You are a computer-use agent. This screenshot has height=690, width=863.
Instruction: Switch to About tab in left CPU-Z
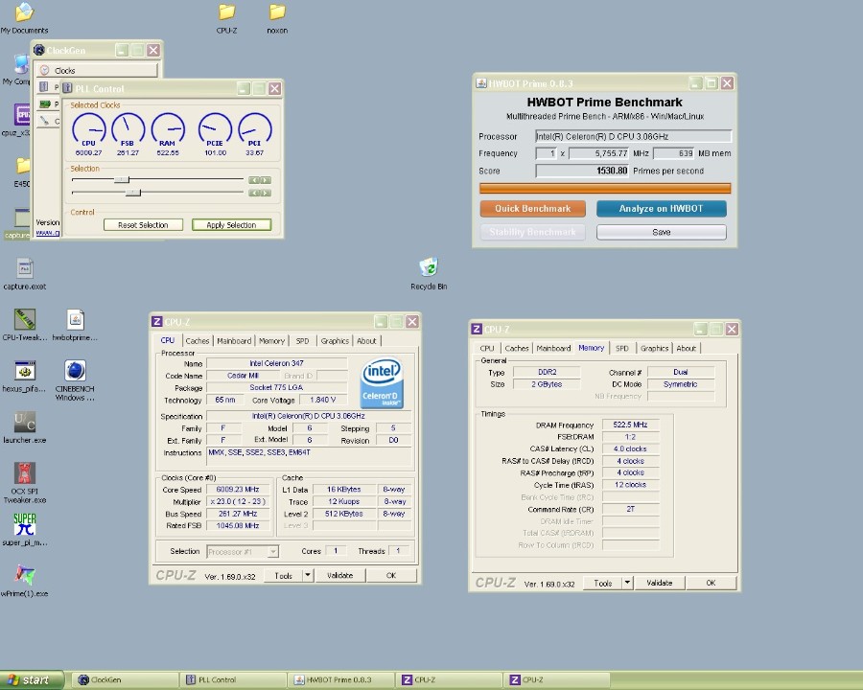coord(366,341)
